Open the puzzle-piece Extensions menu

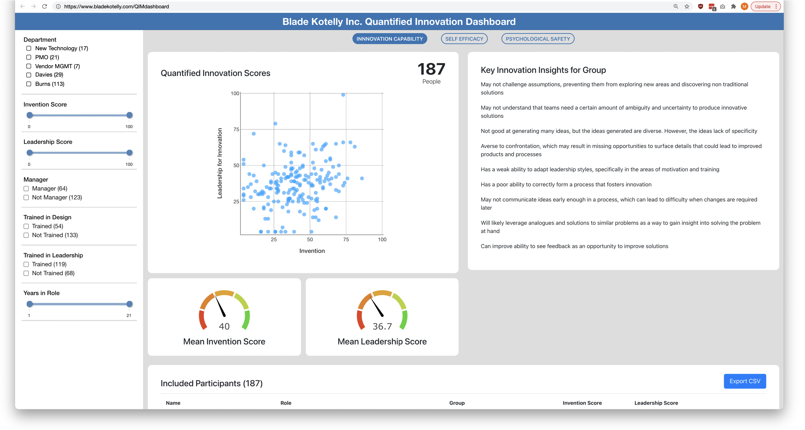(x=733, y=6)
